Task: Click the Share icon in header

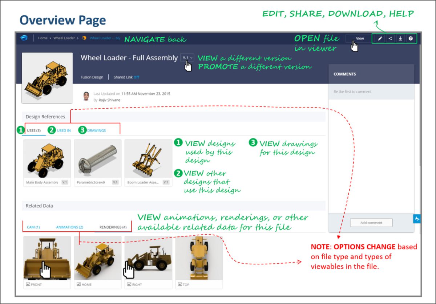Action: 390,38
